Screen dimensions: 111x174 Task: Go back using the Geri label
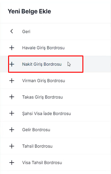pos(26,32)
